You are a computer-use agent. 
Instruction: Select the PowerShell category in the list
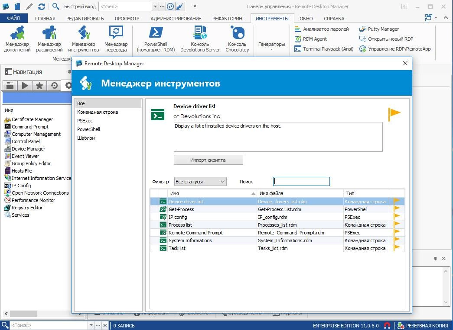coord(108,129)
